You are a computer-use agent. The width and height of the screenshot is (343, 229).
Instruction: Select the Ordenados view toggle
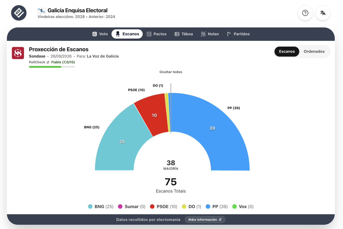pos(314,51)
